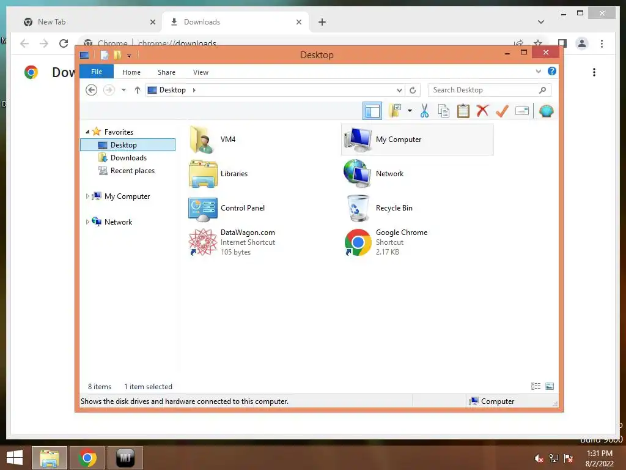Expand the Desktop breadcrumb arrow
Viewport: 626px width, 470px height.
click(194, 90)
